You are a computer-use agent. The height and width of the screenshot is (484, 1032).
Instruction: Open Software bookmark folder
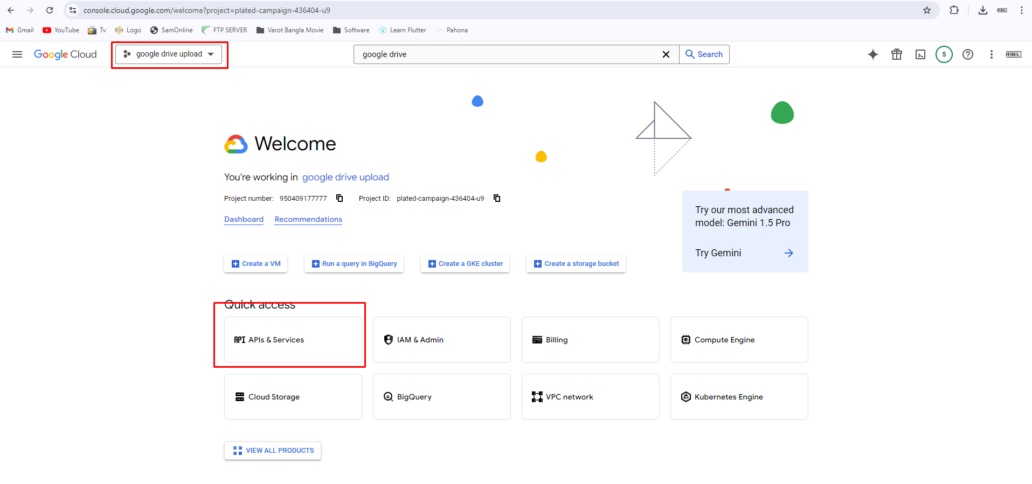point(351,30)
